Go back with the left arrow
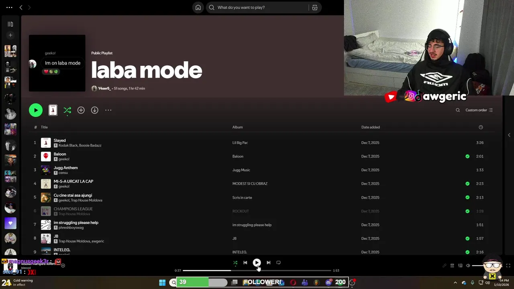 pyautogui.click(x=21, y=7)
